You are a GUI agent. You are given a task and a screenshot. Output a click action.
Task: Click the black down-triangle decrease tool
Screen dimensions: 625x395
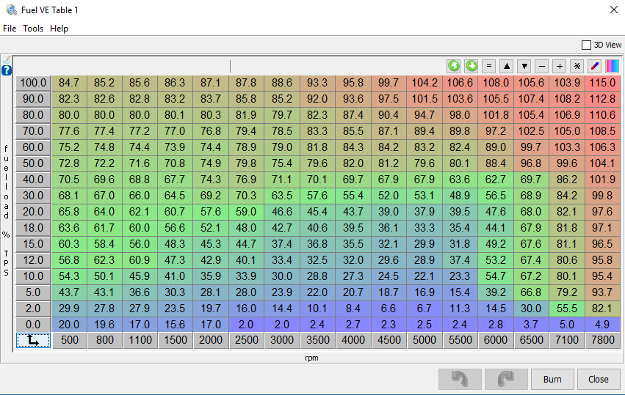(x=524, y=66)
